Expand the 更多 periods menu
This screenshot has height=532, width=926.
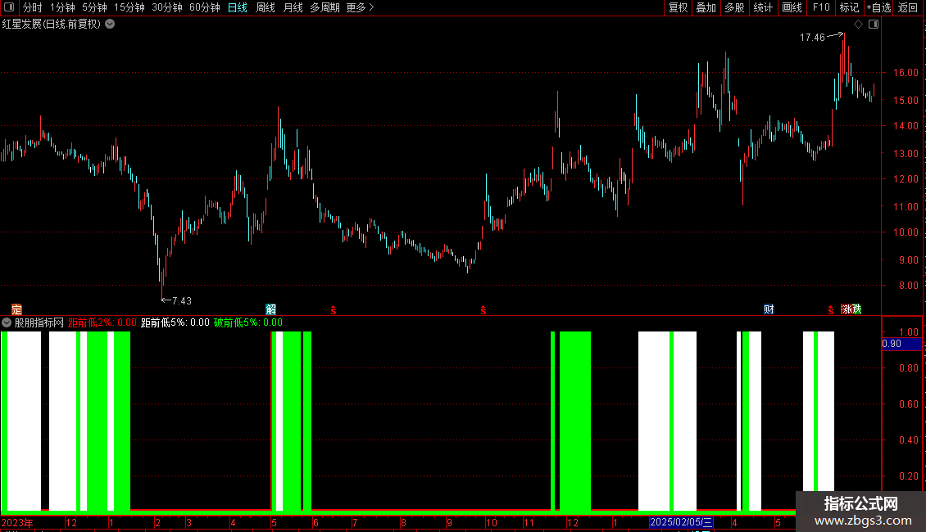tap(360, 7)
